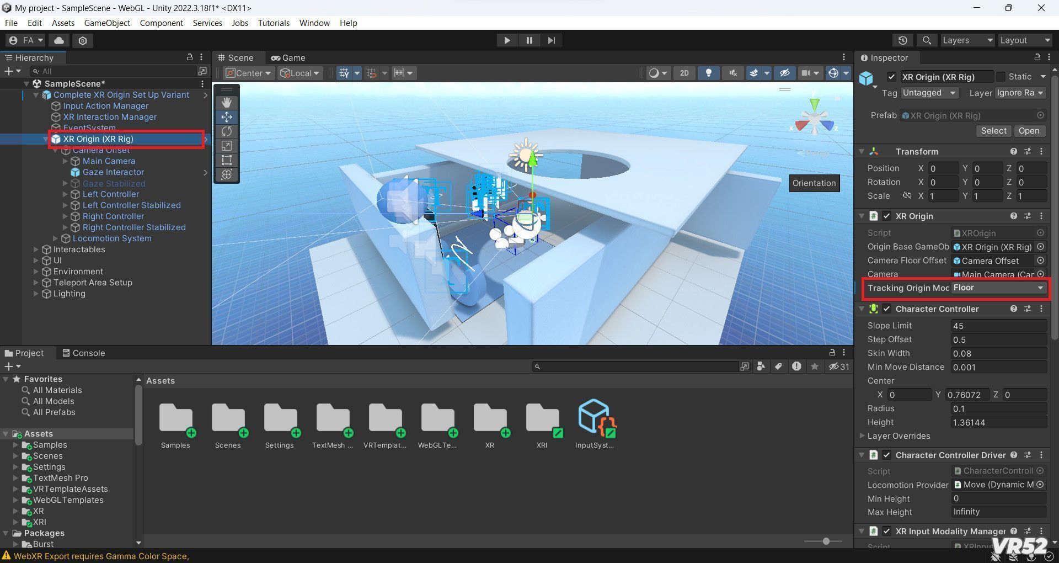Select the Scale tool

click(226, 146)
